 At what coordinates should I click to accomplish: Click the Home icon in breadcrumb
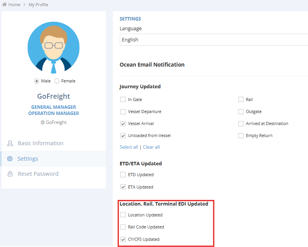click(4, 5)
